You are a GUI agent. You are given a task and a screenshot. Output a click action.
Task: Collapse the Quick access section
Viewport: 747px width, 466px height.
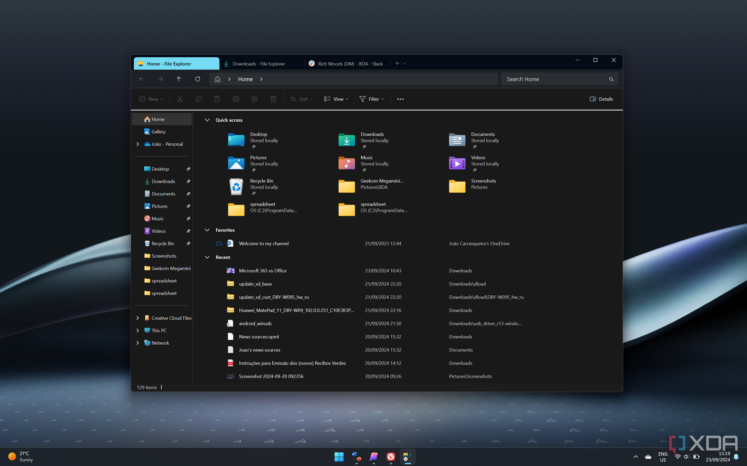(x=208, y=120)
